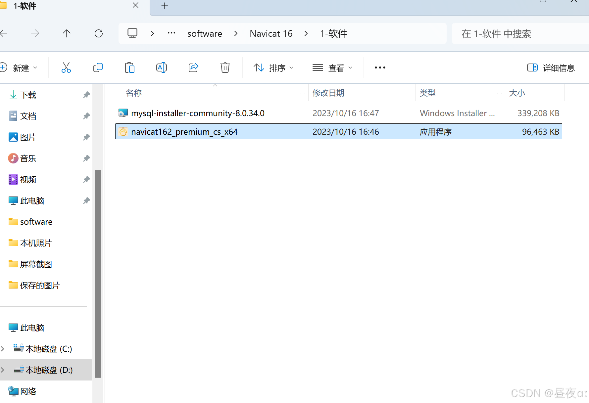Click the navicat162 application icon
589x403 pixels.
[123, 132]
